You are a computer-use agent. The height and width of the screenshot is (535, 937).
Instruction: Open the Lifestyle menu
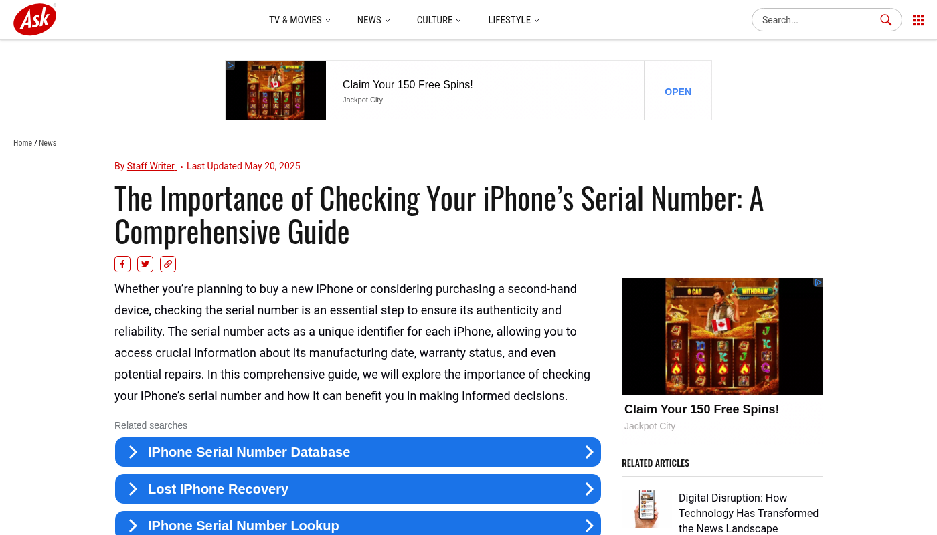514,20
